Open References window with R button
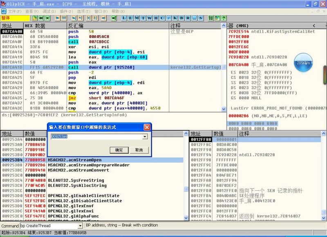Viewport: 327px width, 237px height. point(188,18)
